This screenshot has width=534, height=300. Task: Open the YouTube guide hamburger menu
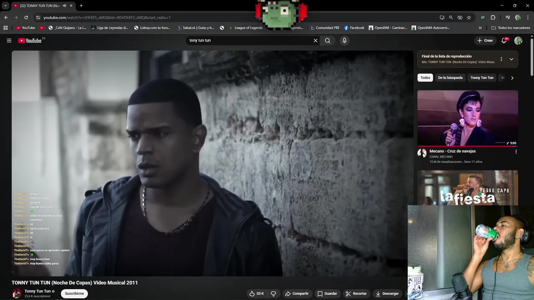point(9,40)
